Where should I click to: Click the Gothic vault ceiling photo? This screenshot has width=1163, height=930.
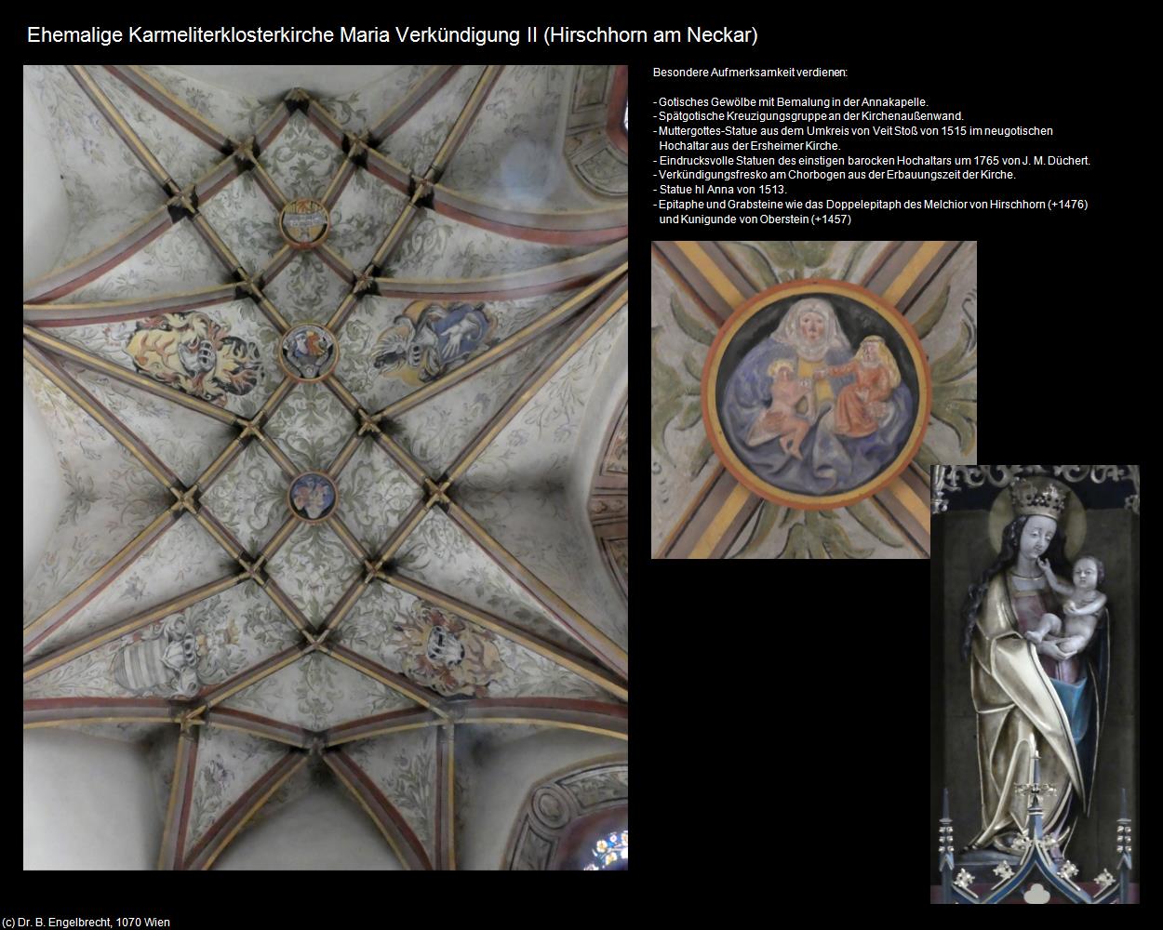pyautogui.click(x=326, y=468)
